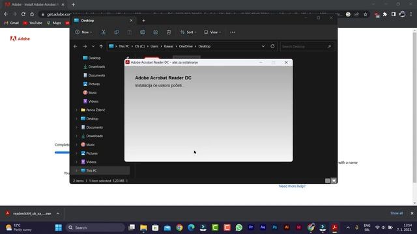Click Kawas in the Explorer breadcrumb path

pyautogui.click(x=169, y=46)
